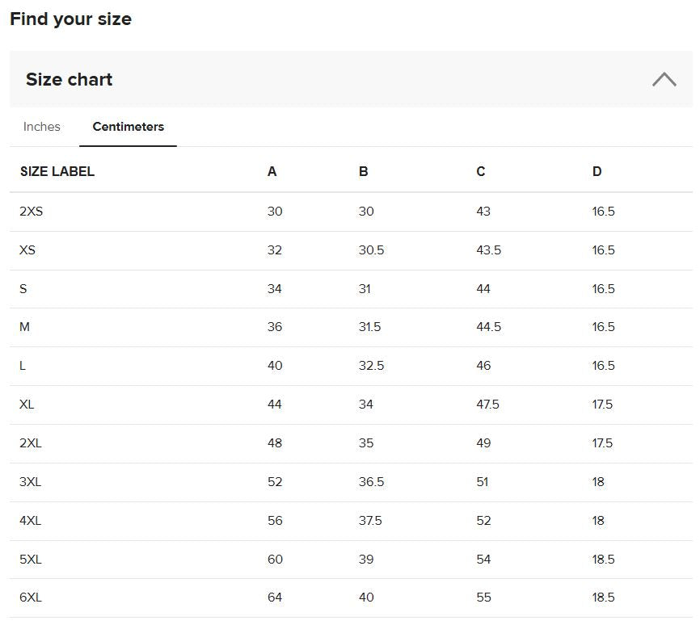Select the 3XL size row label

pos(31,482)
